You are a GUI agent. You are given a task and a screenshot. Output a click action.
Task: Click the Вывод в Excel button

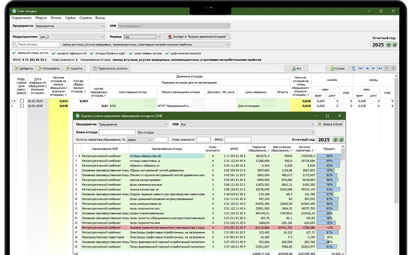330,124
